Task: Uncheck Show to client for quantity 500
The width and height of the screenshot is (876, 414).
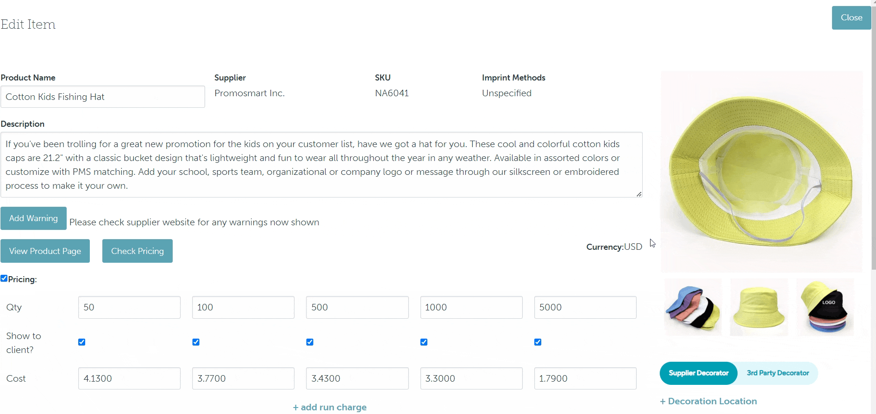Action: [310, 342]
